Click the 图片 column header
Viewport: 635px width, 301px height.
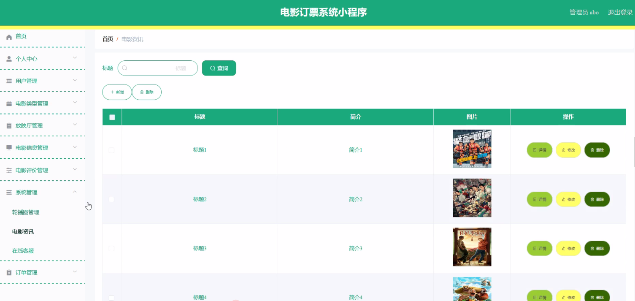[x=472, y=117]
